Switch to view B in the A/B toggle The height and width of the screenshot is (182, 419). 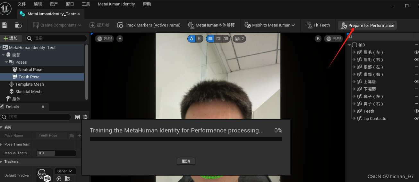200,39
